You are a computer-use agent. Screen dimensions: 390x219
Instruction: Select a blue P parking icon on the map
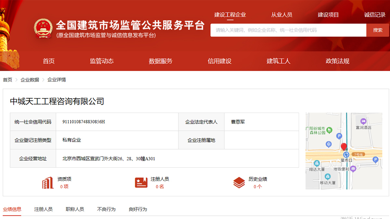click(x=339, y=136)
